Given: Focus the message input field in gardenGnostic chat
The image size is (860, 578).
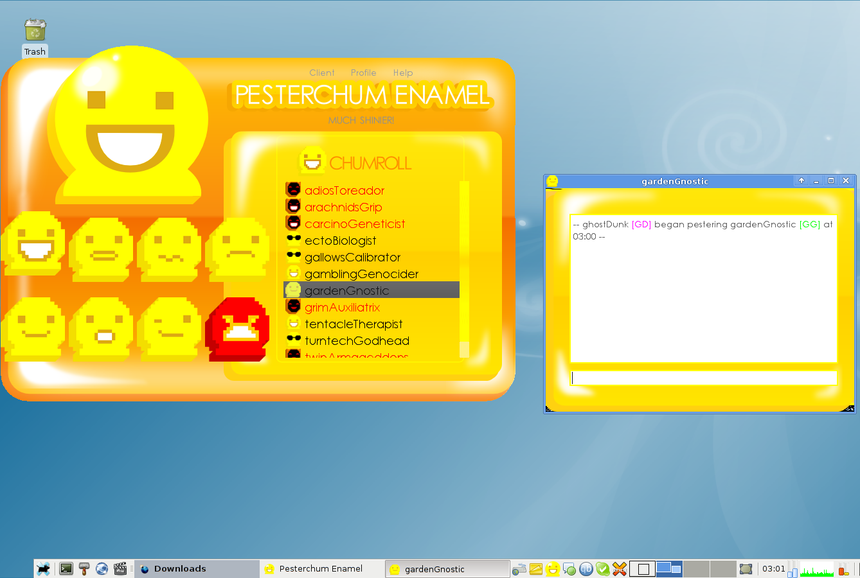Looking at the screenshot, I should (703, 378).
